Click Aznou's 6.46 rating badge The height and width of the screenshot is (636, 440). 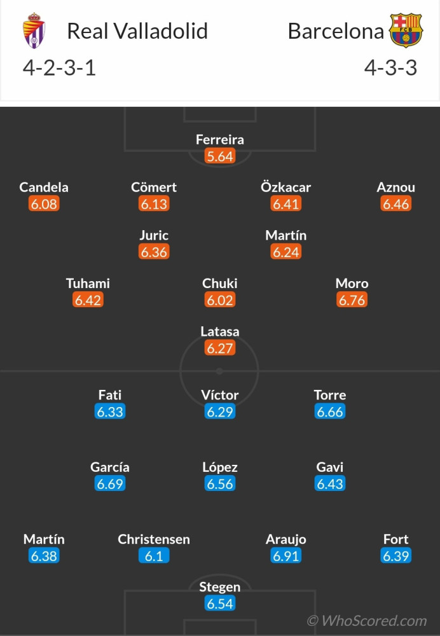(x=395, y=204)
